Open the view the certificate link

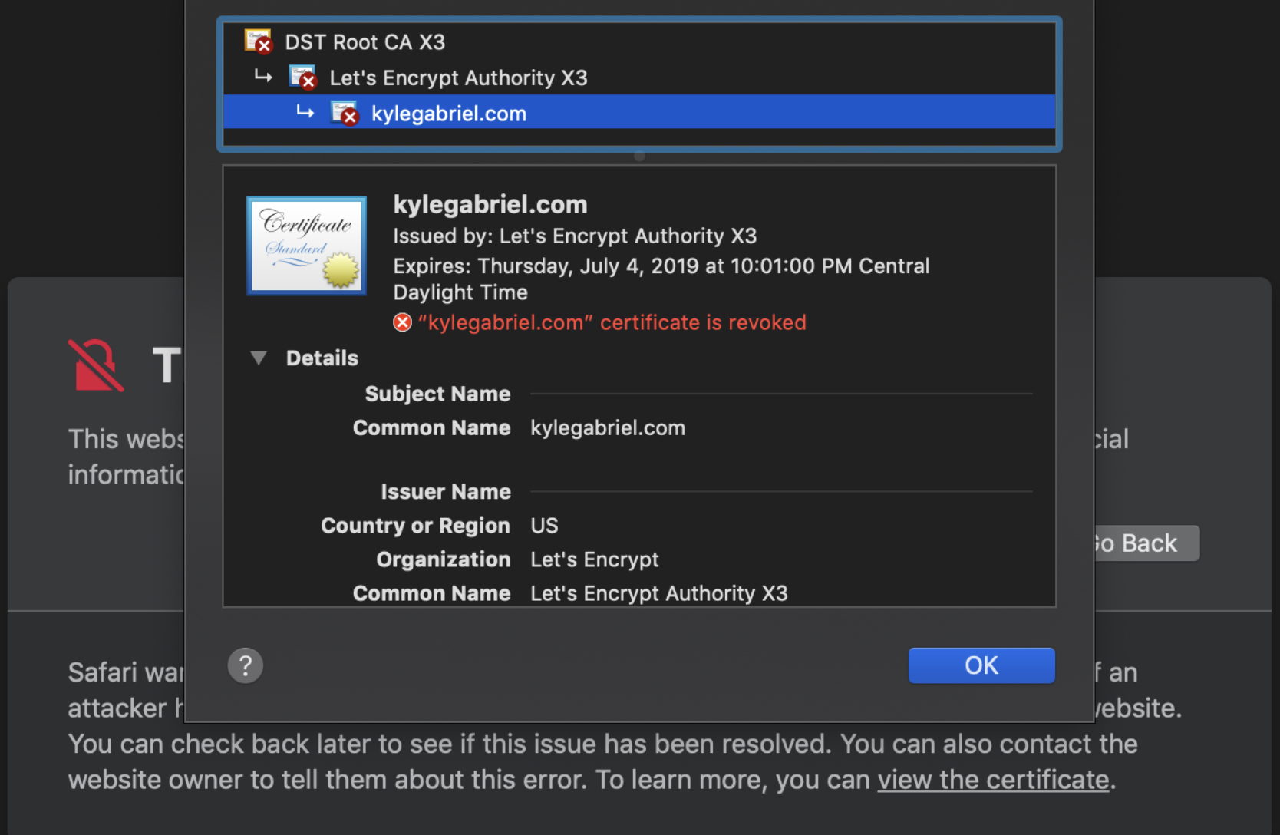coord(993,779)
